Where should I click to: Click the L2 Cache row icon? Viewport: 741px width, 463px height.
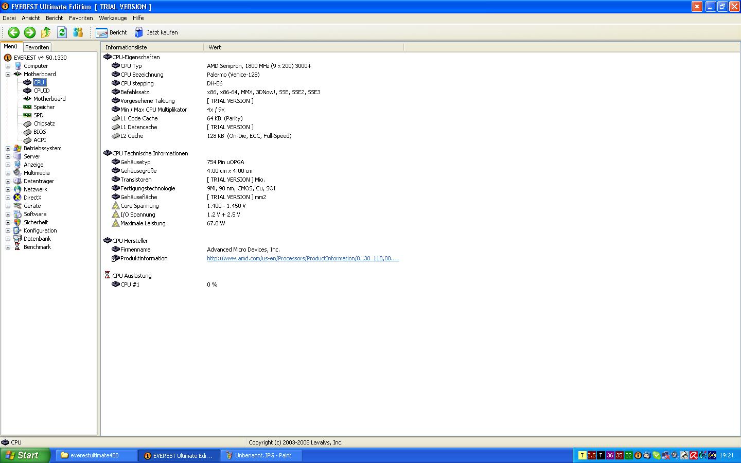(116, 136)
